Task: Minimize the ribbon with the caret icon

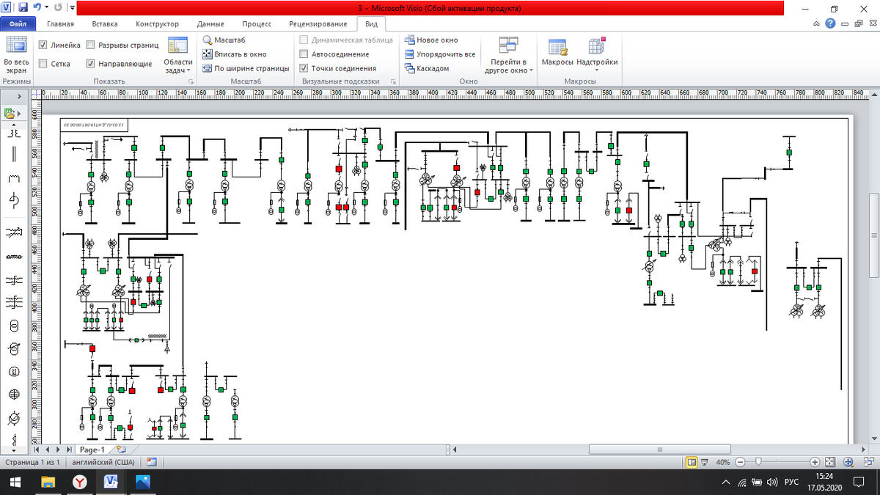Action: click(815, 24)
